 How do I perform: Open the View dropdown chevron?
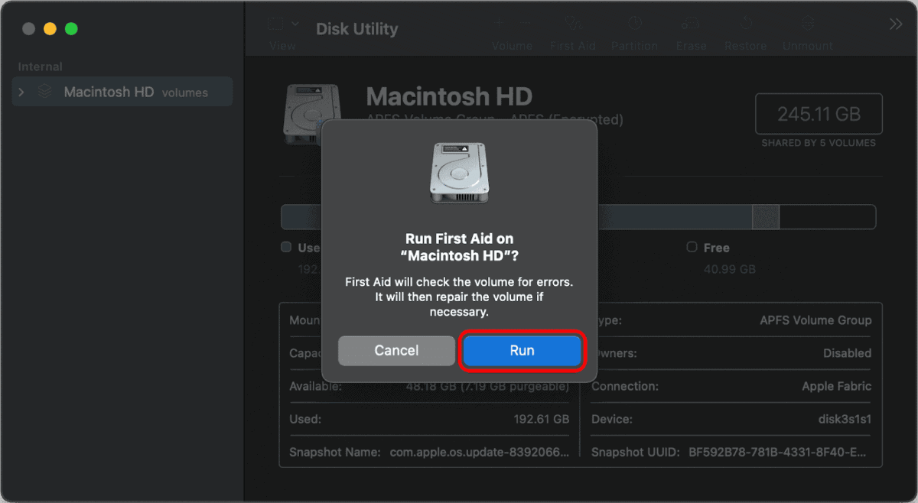(295, 24)
